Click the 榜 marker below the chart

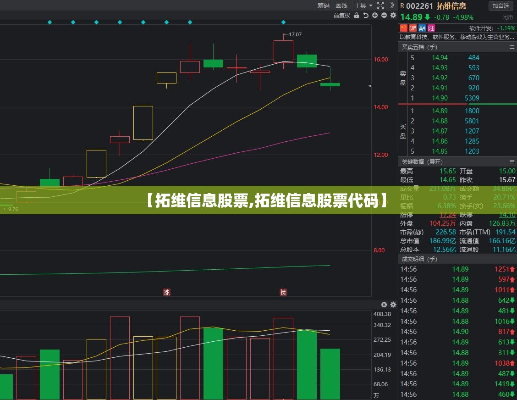283,292
